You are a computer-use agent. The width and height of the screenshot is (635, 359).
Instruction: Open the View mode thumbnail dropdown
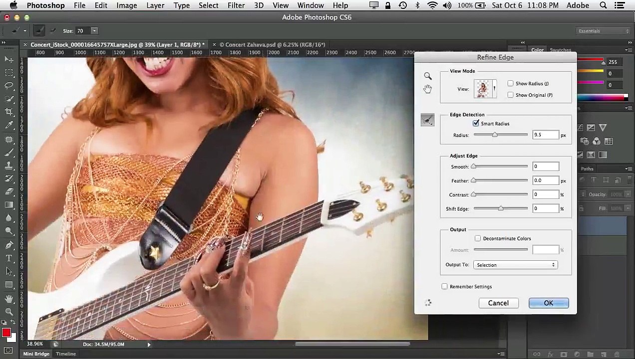point(485,89)
